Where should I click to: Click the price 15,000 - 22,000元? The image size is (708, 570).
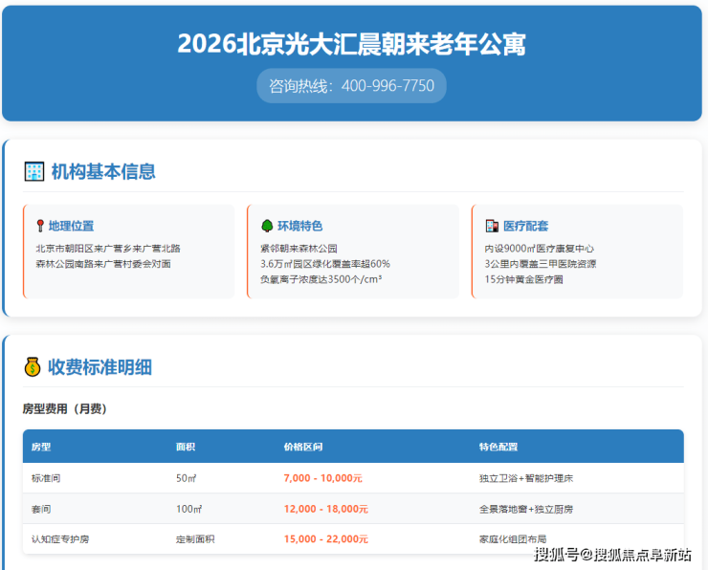click(x=325, y=539)
